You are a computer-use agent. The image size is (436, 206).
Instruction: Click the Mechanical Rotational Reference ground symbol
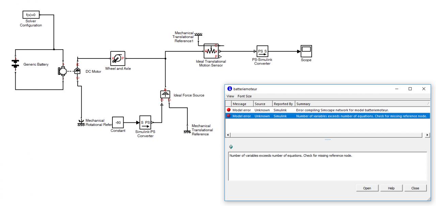tap(81, 123)
